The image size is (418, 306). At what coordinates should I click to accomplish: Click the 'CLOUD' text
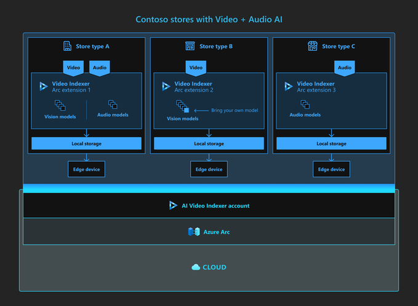coord(214,267)
